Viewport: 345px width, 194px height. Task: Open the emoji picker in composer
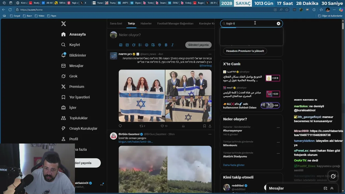[x=147, y=45]
